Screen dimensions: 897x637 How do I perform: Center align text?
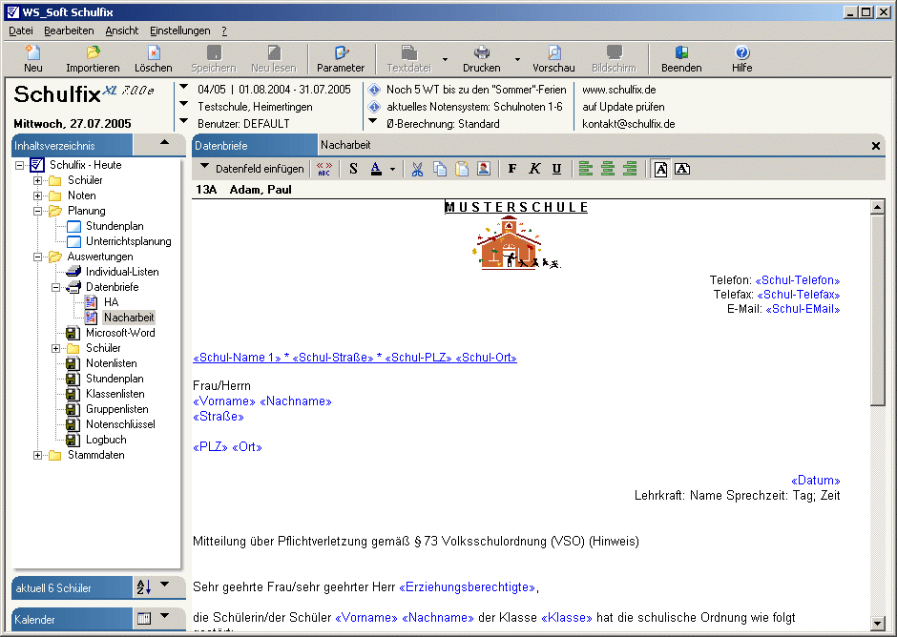pos(608,169)
